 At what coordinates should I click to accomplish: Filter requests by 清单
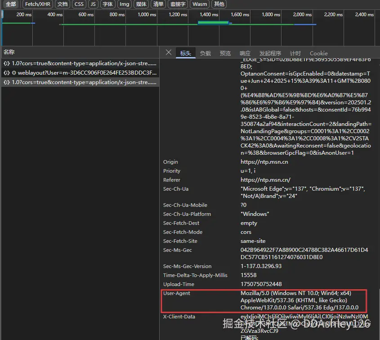pos(158,4)
